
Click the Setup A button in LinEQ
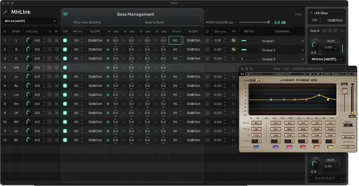pyautogui.click(x=337, y=74)
